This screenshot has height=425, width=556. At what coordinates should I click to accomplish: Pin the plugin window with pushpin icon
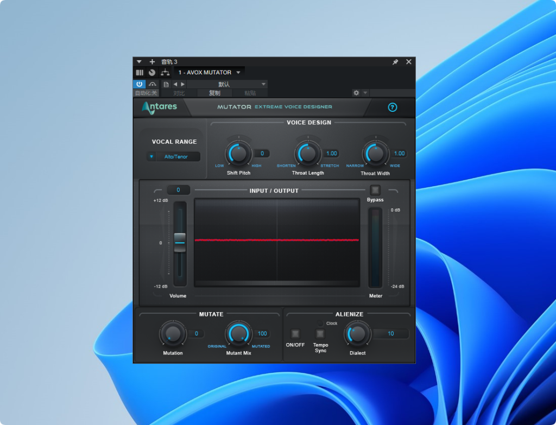[395, 62]
